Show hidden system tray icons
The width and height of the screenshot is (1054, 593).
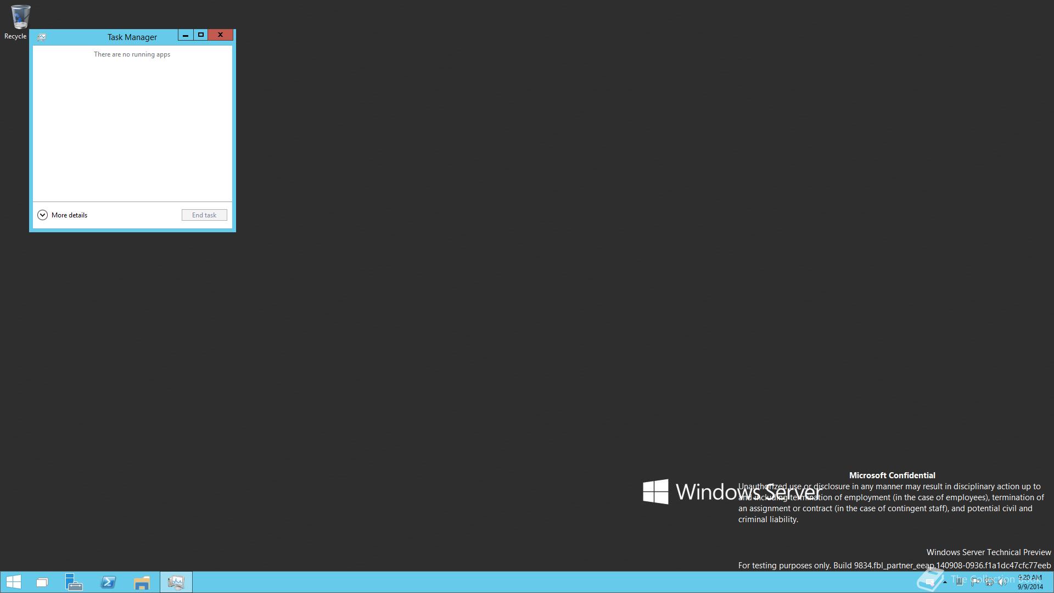point(945,582)
